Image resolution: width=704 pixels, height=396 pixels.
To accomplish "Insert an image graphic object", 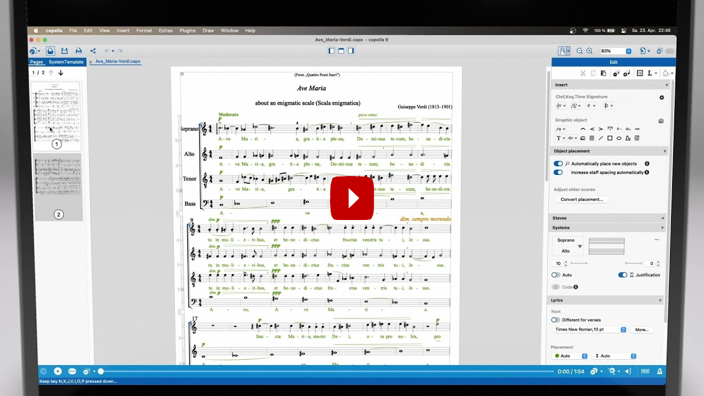I will pos(583,138).
